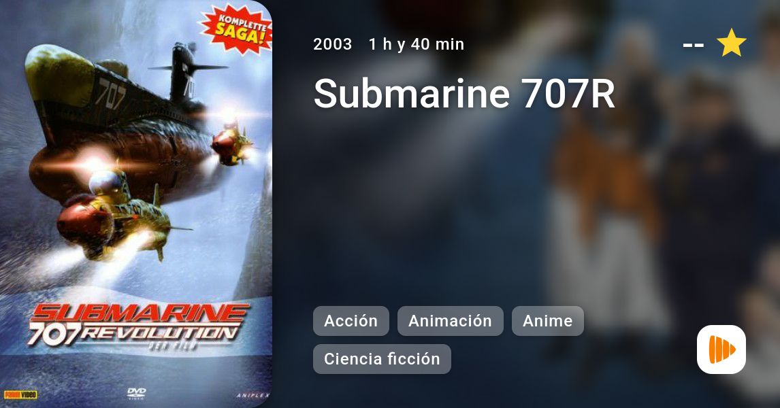Click the 1 h y 40 min duration

[417, 44]
